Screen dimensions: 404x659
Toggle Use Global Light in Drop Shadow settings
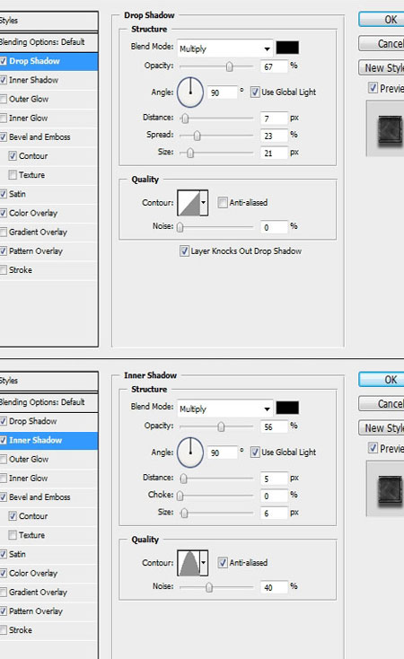tap(255, 92)
